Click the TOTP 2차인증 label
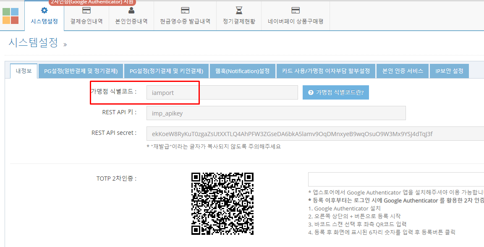The height and width of the screenshot is (247, 484). 116,179
